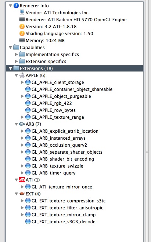The image size is (151, 242).
Task: Collapse the ATI (1) group
Action: pyautogui.click(x=17, y=180)
